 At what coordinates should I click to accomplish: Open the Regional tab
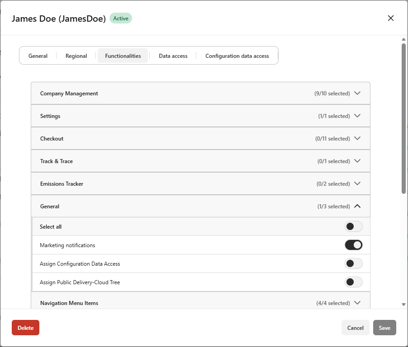click(76, 56)
